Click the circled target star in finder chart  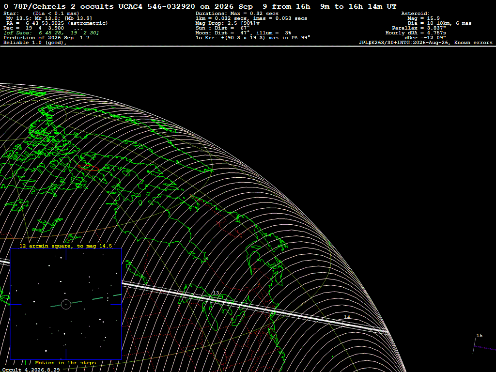[66, 304]
